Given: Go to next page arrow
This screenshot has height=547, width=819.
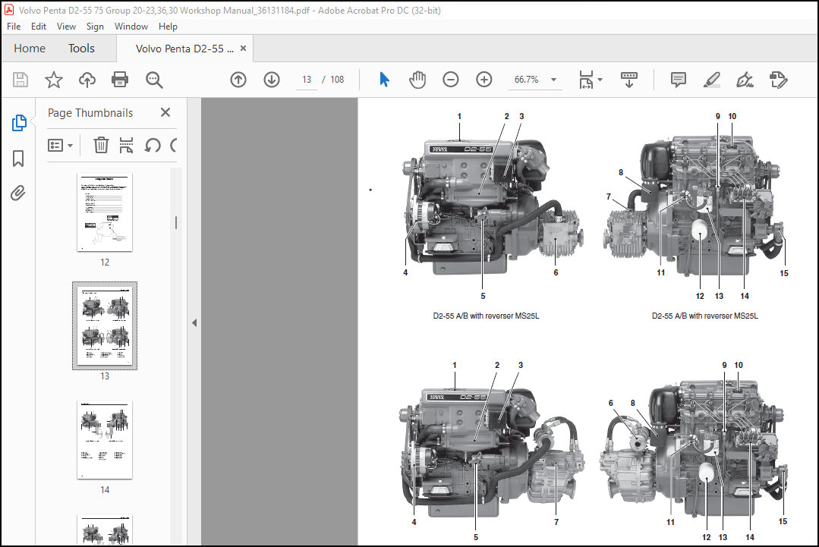Looking at the screenshot, I should click(x=272, y=80).
